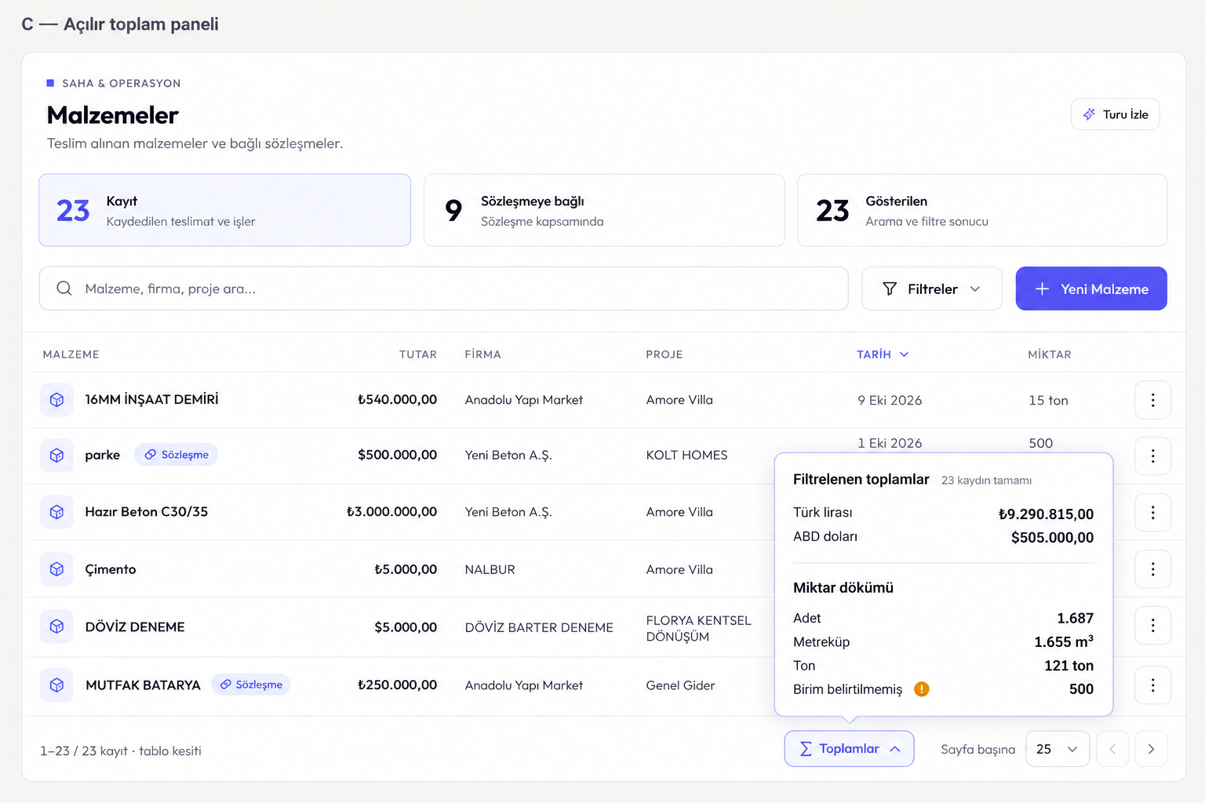Open the Sayfa başına 25 selector
Image resolution: width=1205 pixels, height=803 pixels.
click(x=1058, y=749)
